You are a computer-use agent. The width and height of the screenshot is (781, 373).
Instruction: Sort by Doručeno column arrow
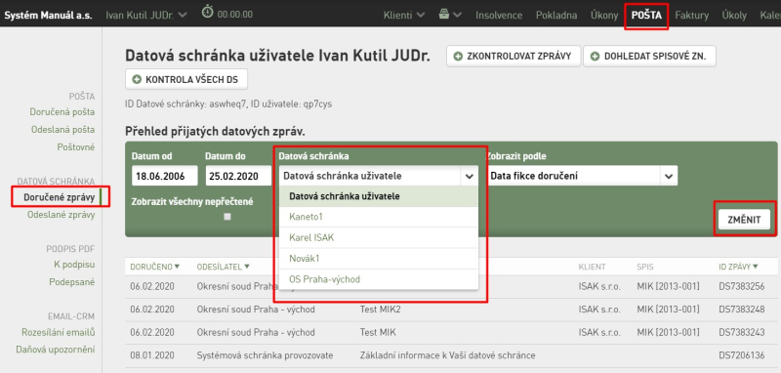pyautogui.click(x=177, y=267)
